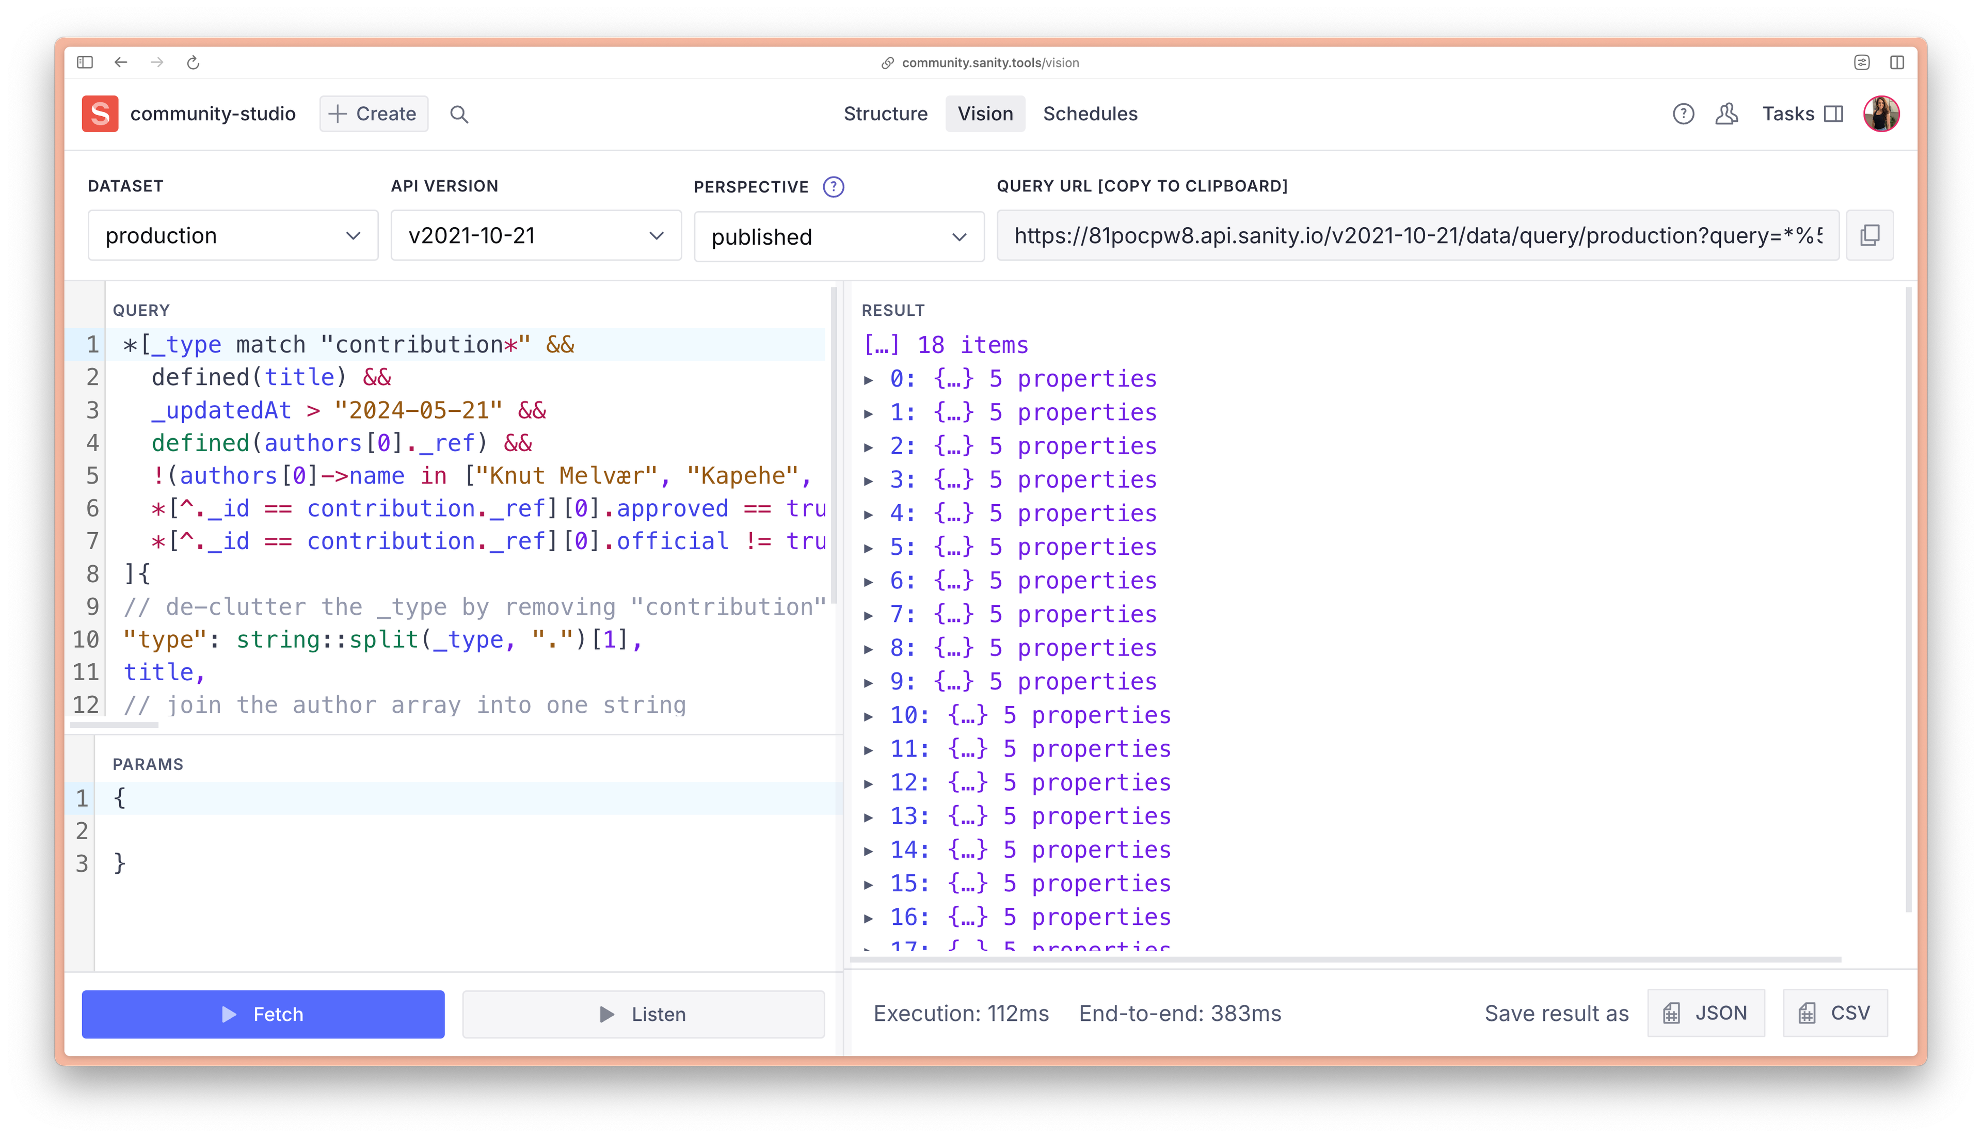The width and height of the screenshot is (1982, 1138).
Task: Expand result item 11
Action: coord(868,749)
